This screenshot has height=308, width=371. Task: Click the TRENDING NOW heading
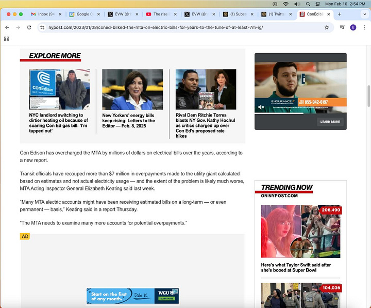(287, 187)
